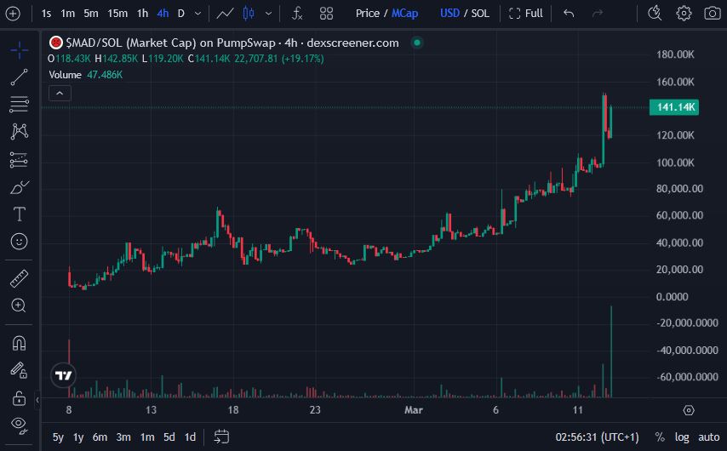Screen dimensions: 727x451
Task: Toggle log scale
Action: coord(682,437)
